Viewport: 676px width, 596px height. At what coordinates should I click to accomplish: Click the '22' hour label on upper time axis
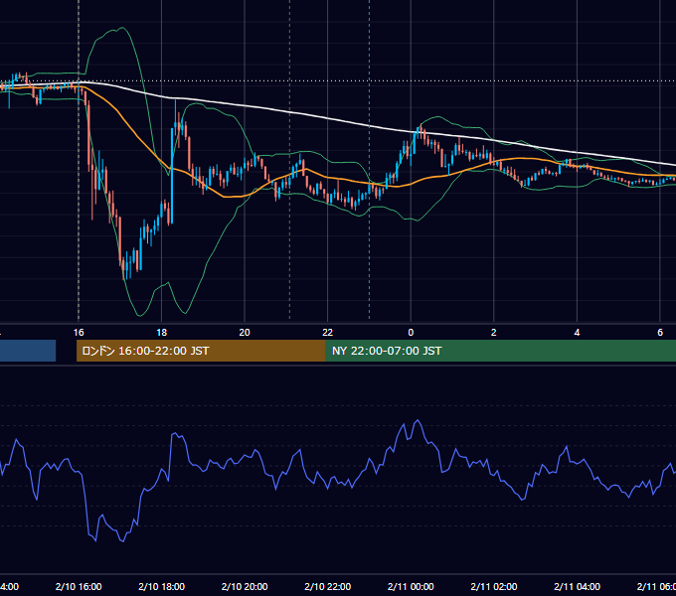click(x=328, y=333)
